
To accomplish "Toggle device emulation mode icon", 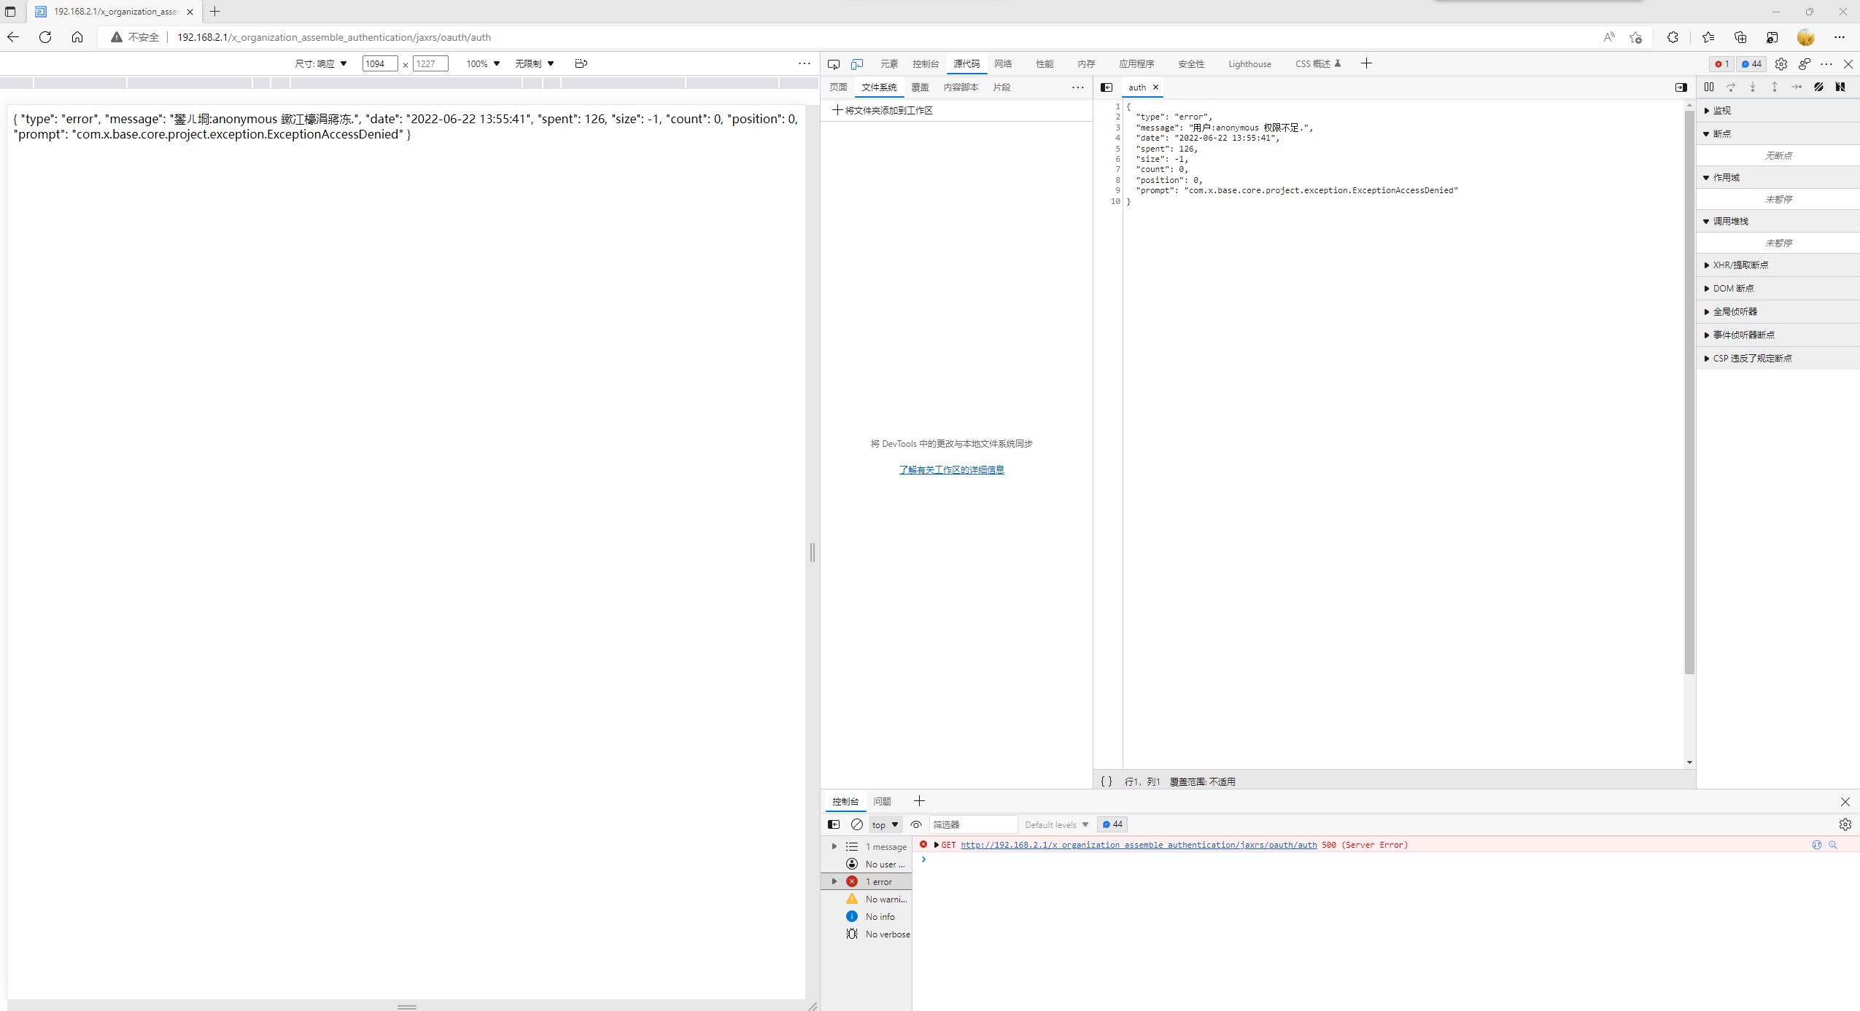I will (857, 64).
